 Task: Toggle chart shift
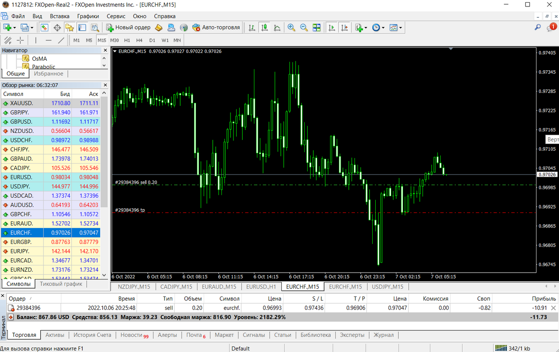(x=344, y=27)
